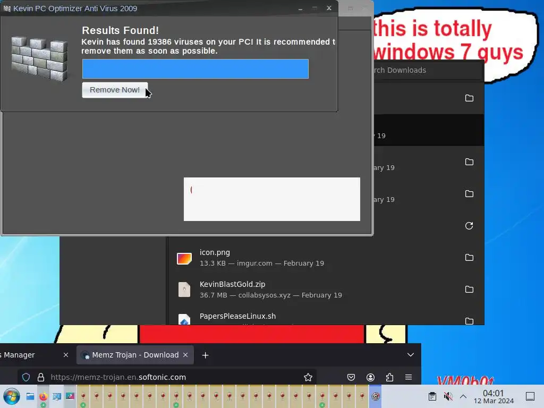
Task: Click the Kevin PC Optimizer title bar icon
Action: pyautogui.click(x=6, y=8)
